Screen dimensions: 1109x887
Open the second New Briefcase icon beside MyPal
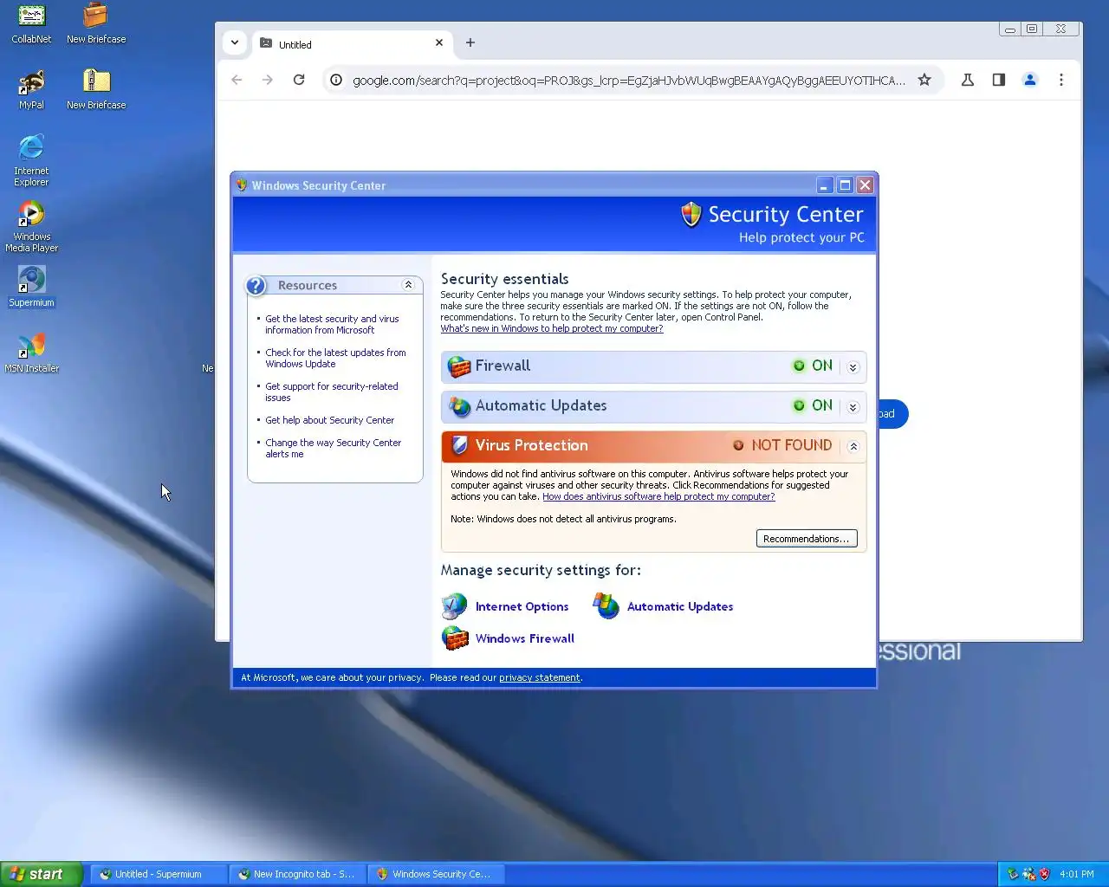click(96, 89)
